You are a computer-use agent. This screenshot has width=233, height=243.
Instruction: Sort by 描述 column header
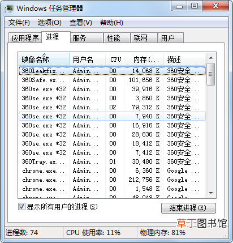(184, 59)
